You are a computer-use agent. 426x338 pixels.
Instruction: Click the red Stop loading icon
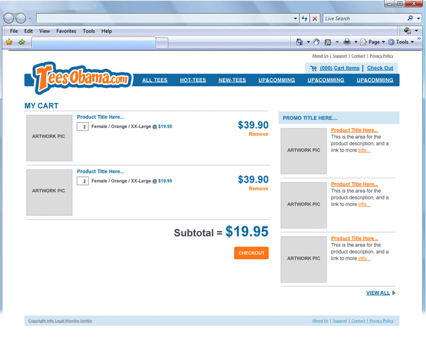(x=315, y=19)
